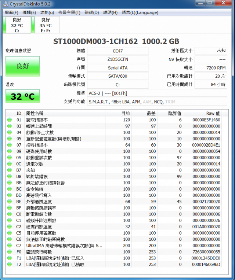The height and width of the screenshot is (280, 235).
Task: Click status dot for UltraDMA row
Action: click(x=10, y=246)
